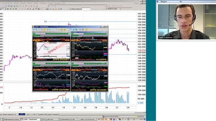
Task: Click the X icon right of long combo box
Action: [x=109, y=6]
